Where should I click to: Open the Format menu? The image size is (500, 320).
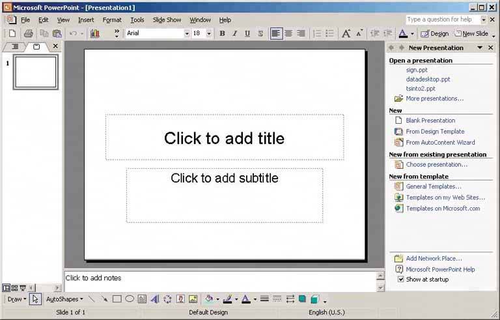point(112,20)
